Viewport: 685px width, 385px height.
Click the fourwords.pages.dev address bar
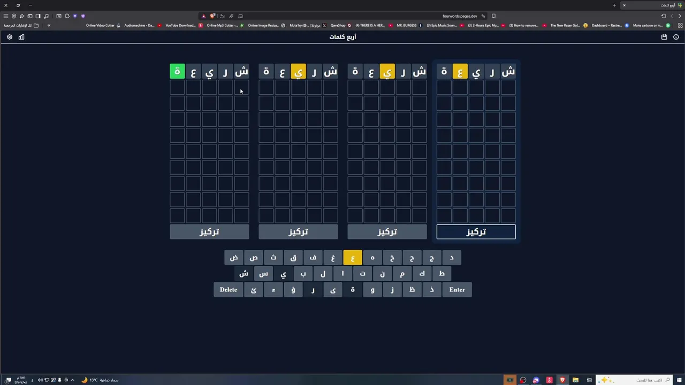coord(460,16)
